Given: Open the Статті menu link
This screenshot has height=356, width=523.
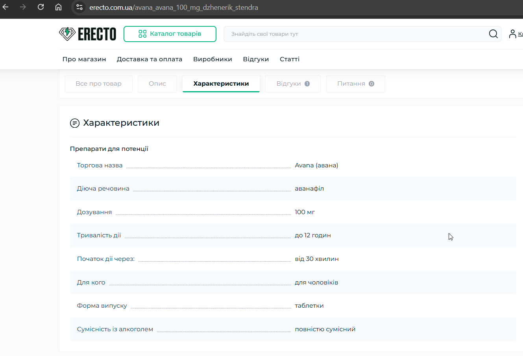Looking at the screenshot, I should [290, 59].
